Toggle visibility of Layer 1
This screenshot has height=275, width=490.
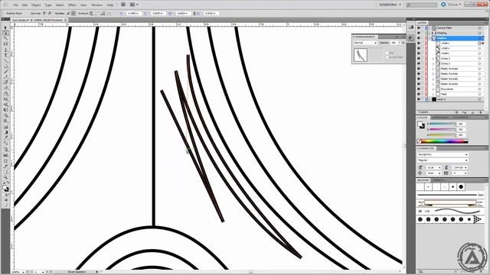pos(419,99)
